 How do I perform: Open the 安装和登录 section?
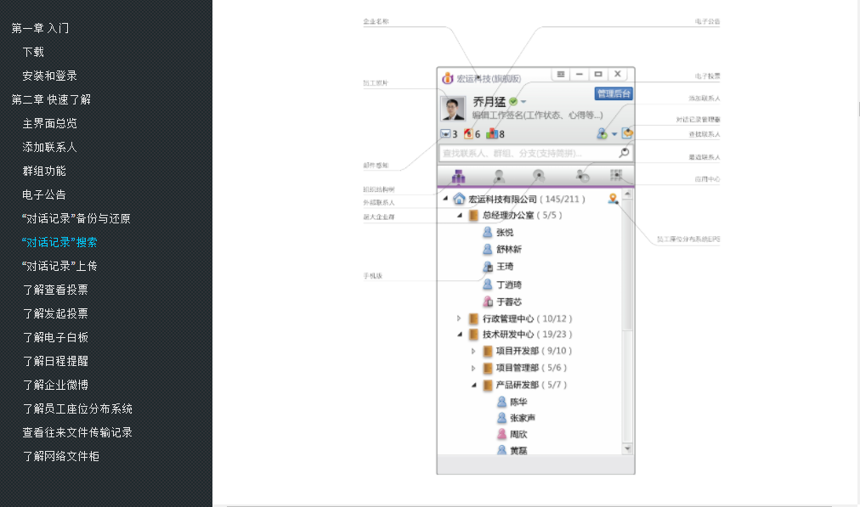49,76
